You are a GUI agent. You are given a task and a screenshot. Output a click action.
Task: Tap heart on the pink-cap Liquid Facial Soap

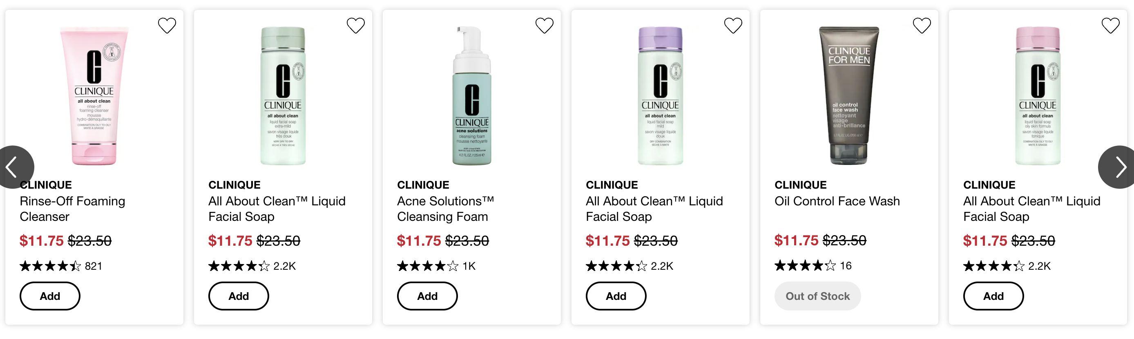[x=1110, y=26]
